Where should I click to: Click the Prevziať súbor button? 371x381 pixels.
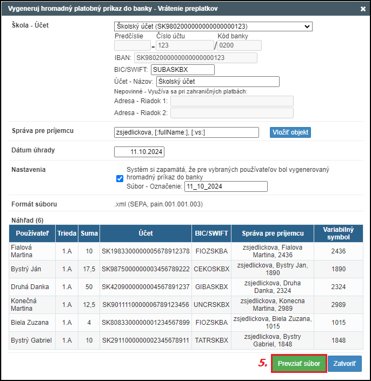click(x=299, y=364)
